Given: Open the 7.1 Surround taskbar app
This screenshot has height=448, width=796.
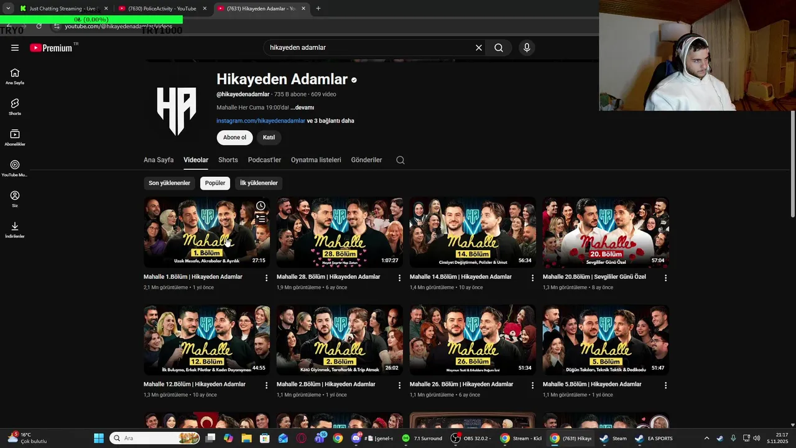Looking at the screenshot, I should [x=422, y=438].
